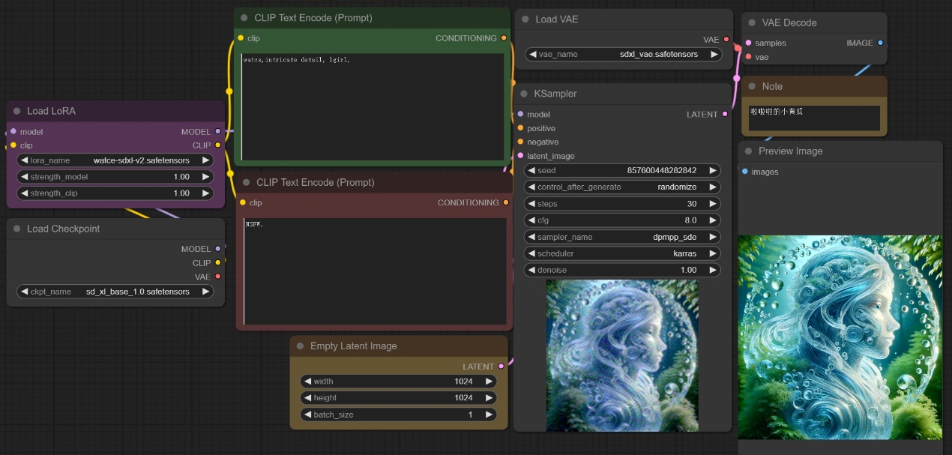Collapse the VAE Decode node
This screenshot has height=455, width=952.
coord(751,22)
